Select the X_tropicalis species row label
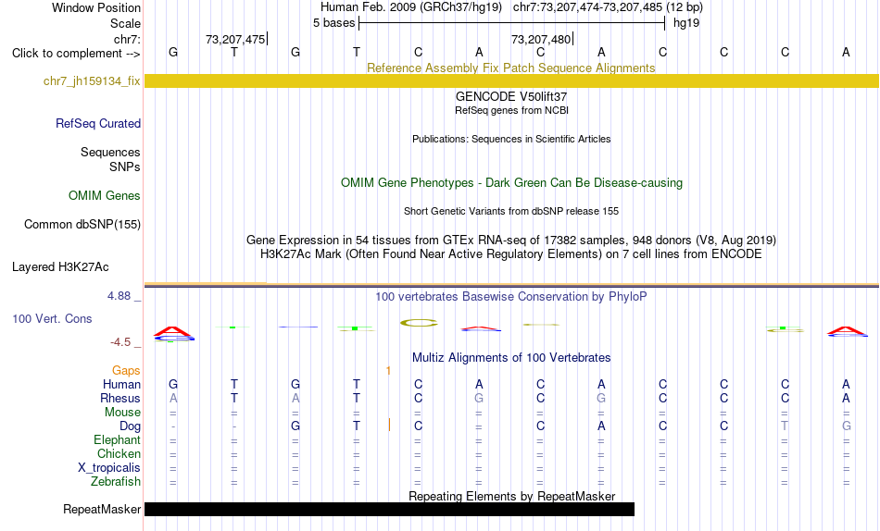This screenshot has height=531, width=880. [x=109, y=468]
